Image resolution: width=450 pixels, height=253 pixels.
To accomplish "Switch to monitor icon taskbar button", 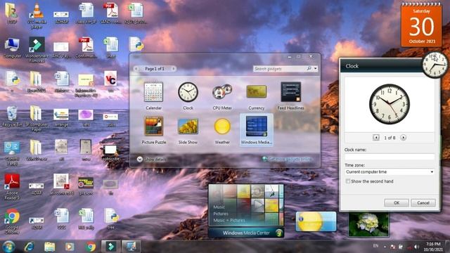I will 131,247.
